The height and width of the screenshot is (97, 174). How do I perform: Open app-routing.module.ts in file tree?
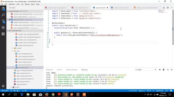[x=25, y=70]
